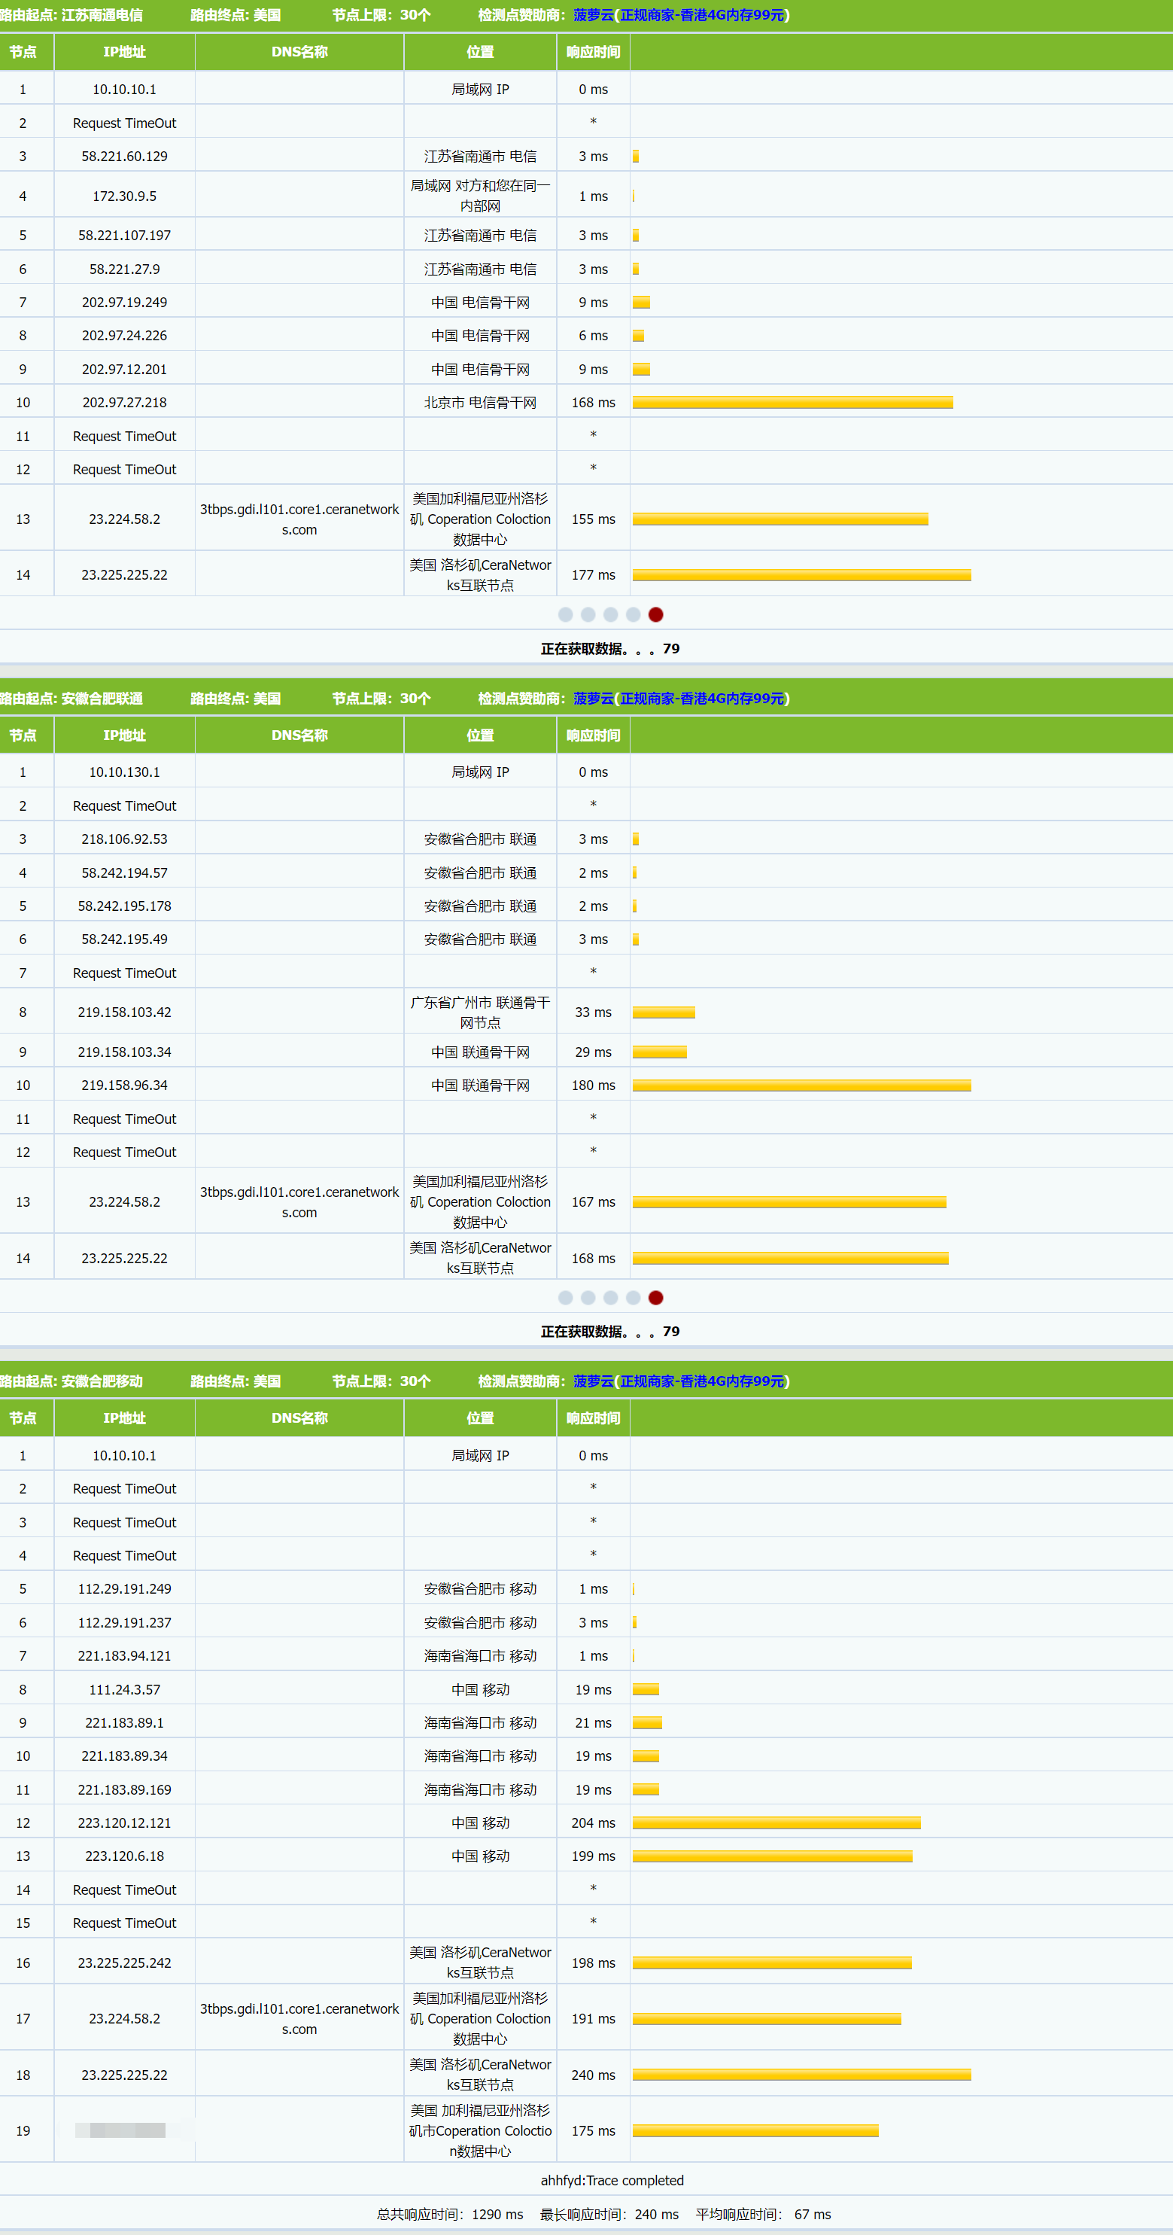Select IP address 172.30.9.5
This screenshot has height=2235, width=1173.
point(125,196)
